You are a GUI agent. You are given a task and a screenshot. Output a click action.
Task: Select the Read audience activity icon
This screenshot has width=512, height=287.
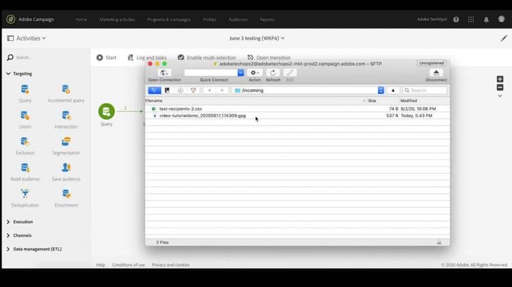(x=25, y=168)
